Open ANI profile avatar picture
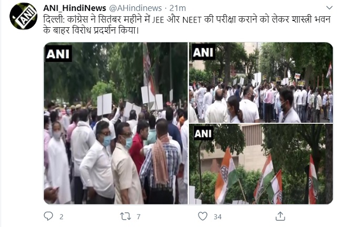 click(x=24, y=16)
